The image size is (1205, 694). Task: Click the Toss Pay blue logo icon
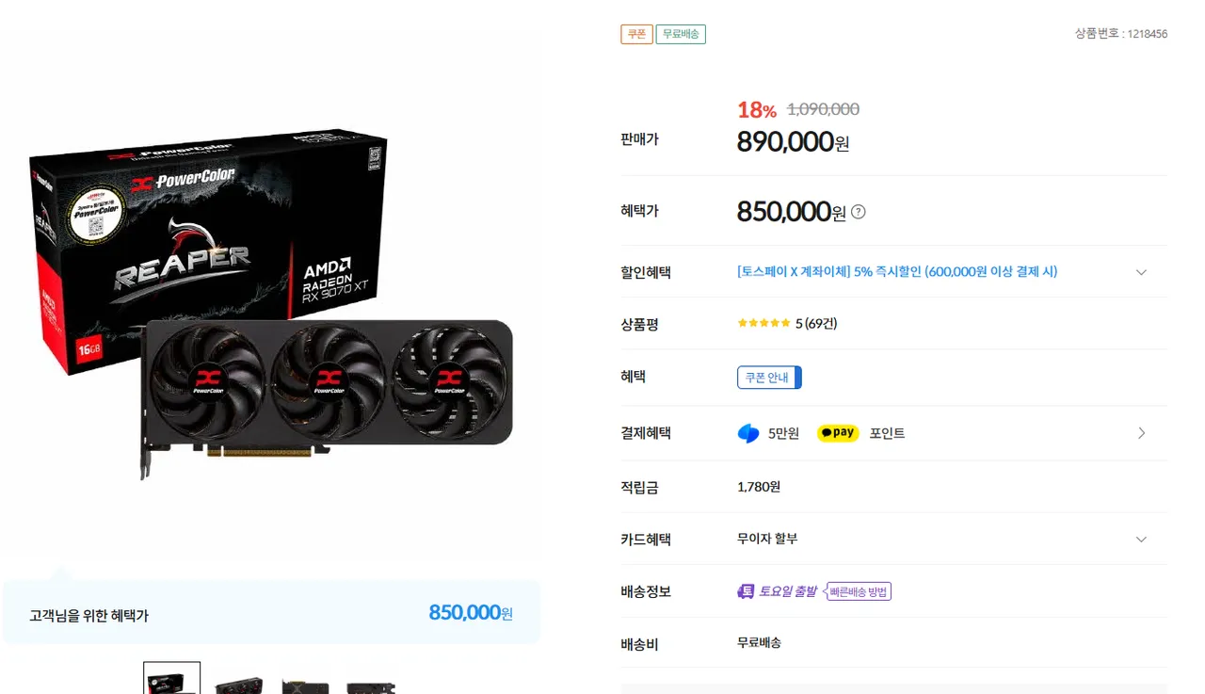click(748, 433)
